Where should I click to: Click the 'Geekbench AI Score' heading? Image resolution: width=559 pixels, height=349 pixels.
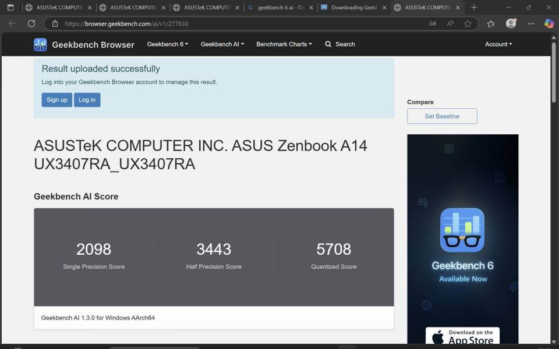(76, 197)
